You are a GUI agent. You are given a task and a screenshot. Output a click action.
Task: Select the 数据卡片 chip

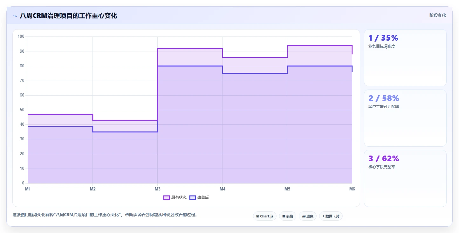(x=331, y=216)
